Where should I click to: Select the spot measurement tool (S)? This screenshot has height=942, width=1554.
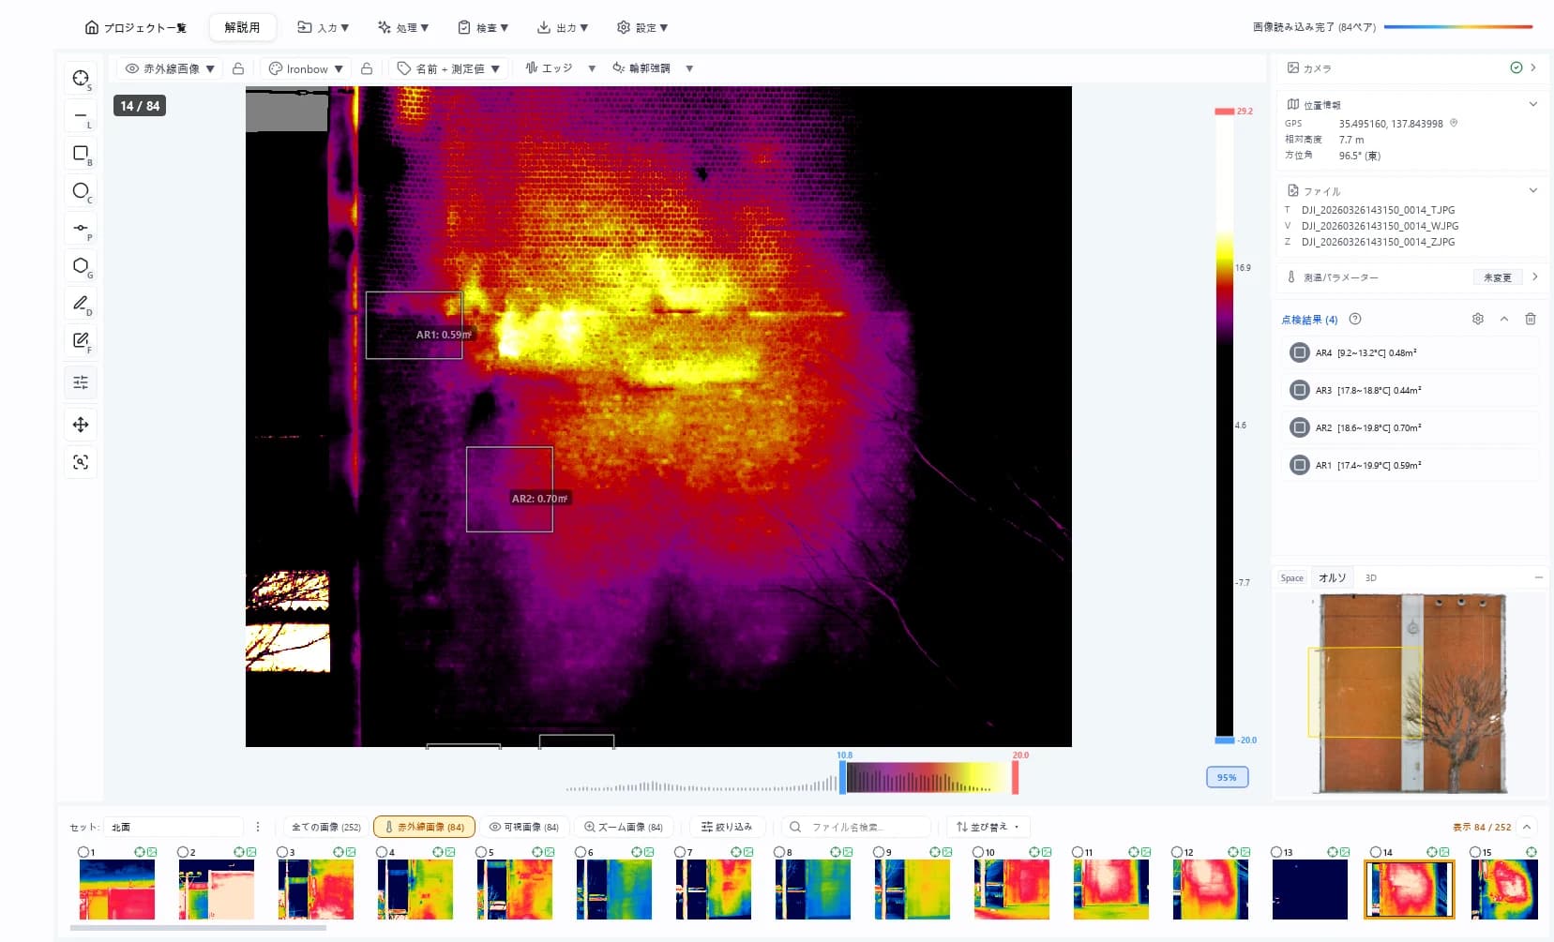[x=81, y=79]
